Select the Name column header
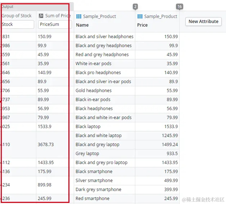 click(82, 25)
